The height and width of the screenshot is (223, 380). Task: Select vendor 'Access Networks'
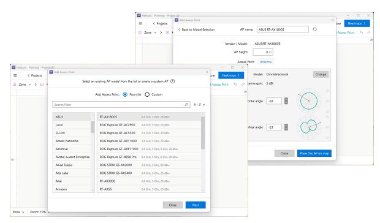tap(72, 141)
